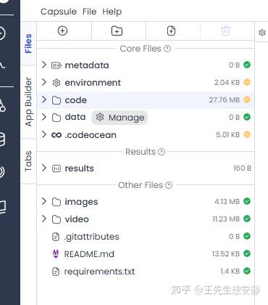268x305 pixels.
Task: Click green status check on metadata row
Action: (247, 65)
